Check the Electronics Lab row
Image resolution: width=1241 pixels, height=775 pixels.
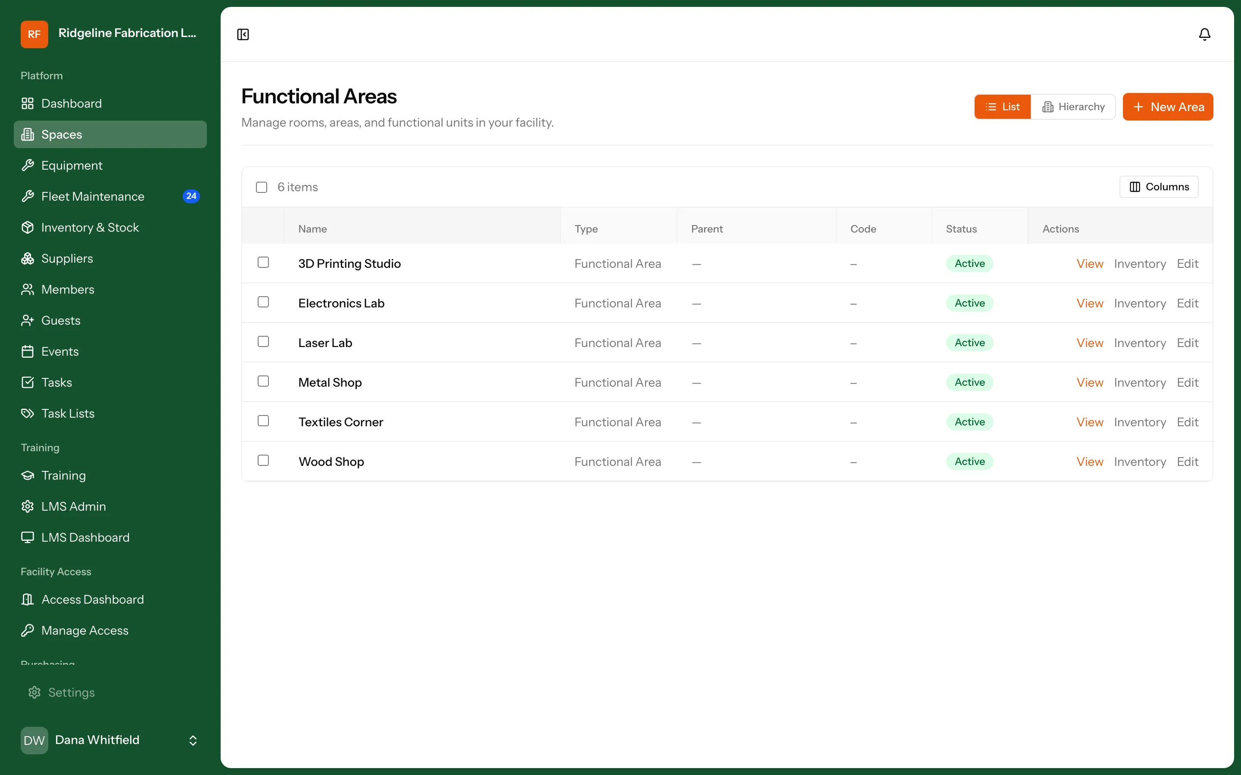tap(263, 302)
